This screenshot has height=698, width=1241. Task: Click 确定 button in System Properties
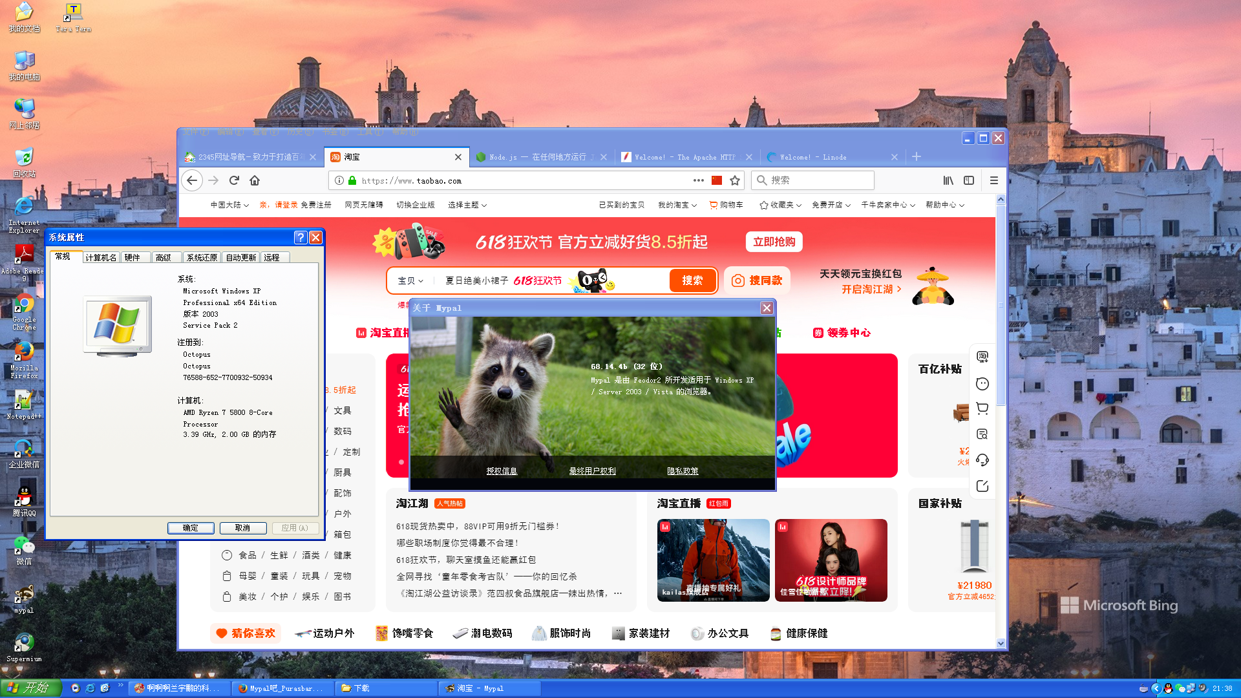pyautogui.click(x=191, y=528)
